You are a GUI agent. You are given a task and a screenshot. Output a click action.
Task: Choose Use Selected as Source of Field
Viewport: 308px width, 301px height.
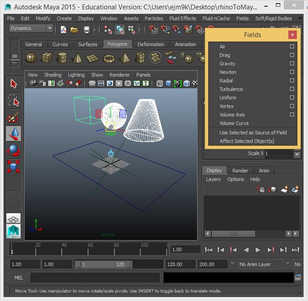[x=253, y=133]
